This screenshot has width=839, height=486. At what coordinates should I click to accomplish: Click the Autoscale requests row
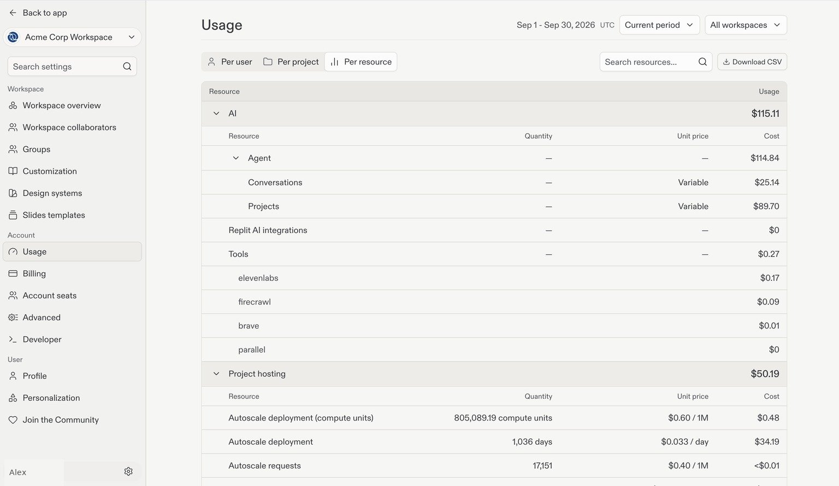(494, 466)
